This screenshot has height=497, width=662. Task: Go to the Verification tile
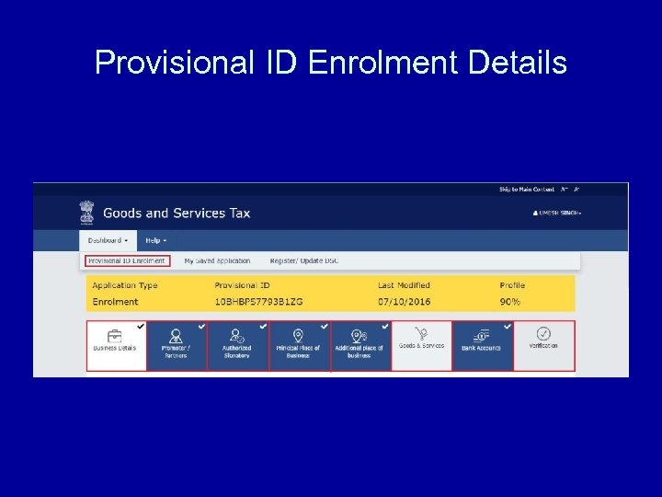[543, 346]
